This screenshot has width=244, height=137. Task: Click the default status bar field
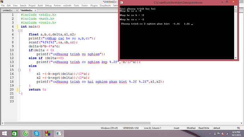(217, 128)
